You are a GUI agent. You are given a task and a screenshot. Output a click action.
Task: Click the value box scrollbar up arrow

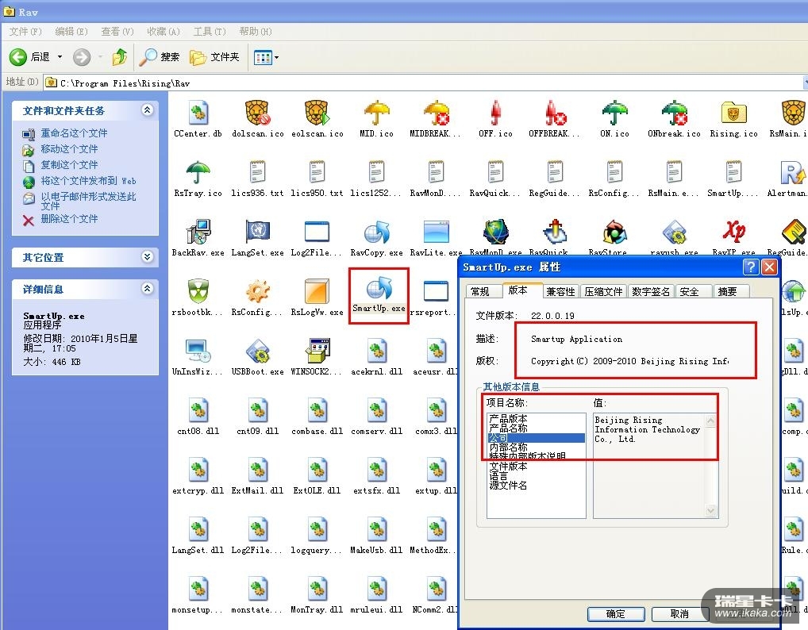710,421
